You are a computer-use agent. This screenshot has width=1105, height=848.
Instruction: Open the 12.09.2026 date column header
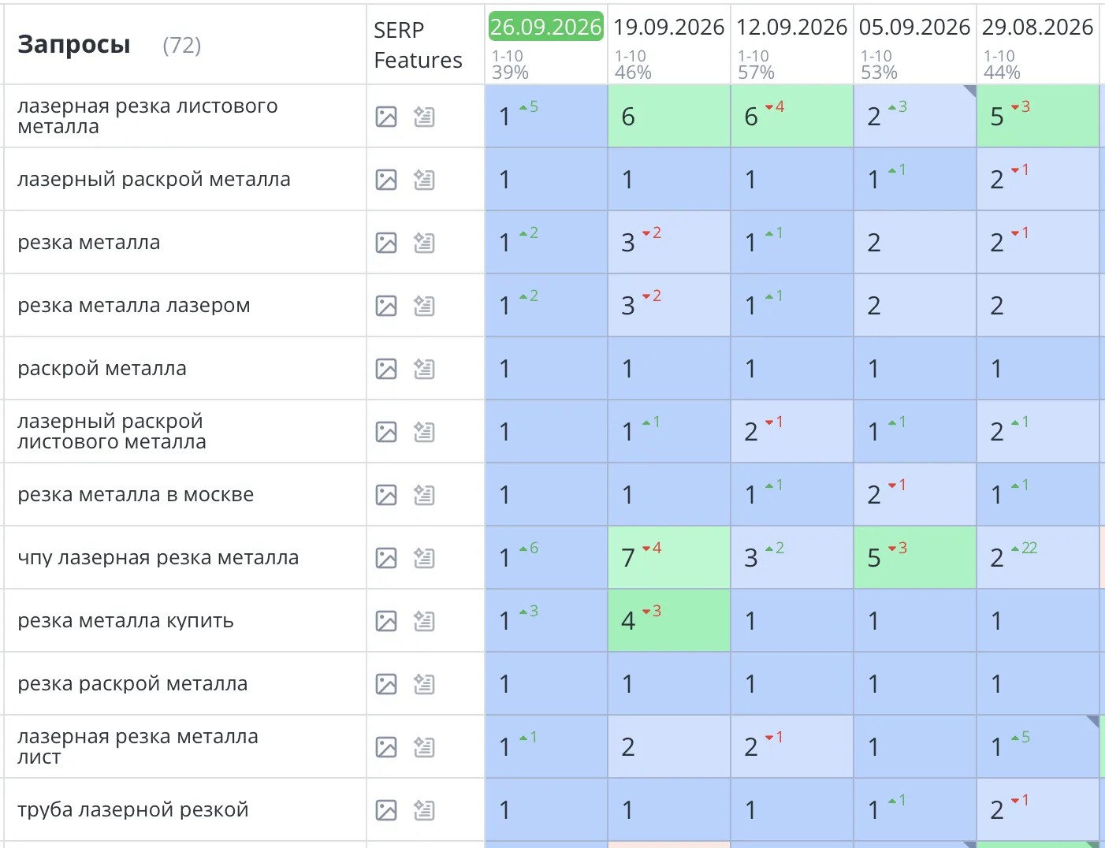(791, 27)
